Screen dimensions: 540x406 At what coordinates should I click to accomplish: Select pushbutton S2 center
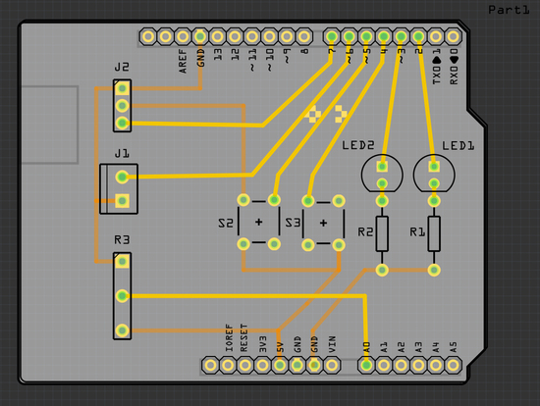click(x=258, y=223)
